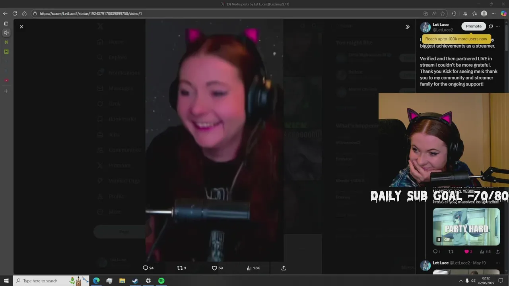This screenshot has width=509, height=286.
Task: Click the 'Type here to search' box
Action: click(51, 281)
